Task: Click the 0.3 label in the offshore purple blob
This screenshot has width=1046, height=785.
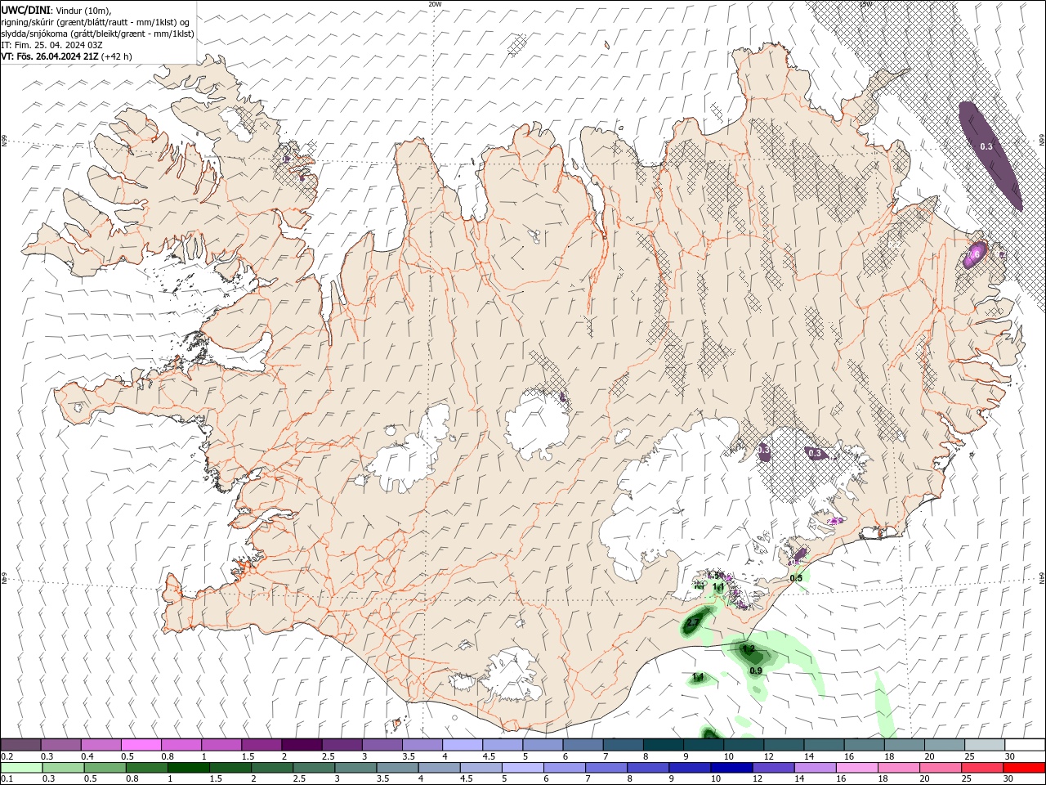Action: coord(986,146)
